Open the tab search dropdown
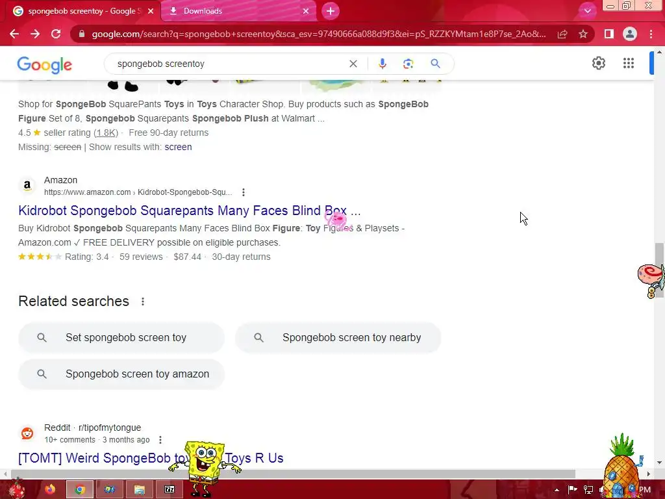 pos(587,11)
